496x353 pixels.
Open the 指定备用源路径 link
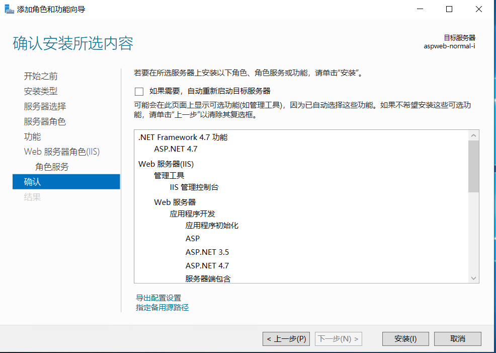click(162, 307)
